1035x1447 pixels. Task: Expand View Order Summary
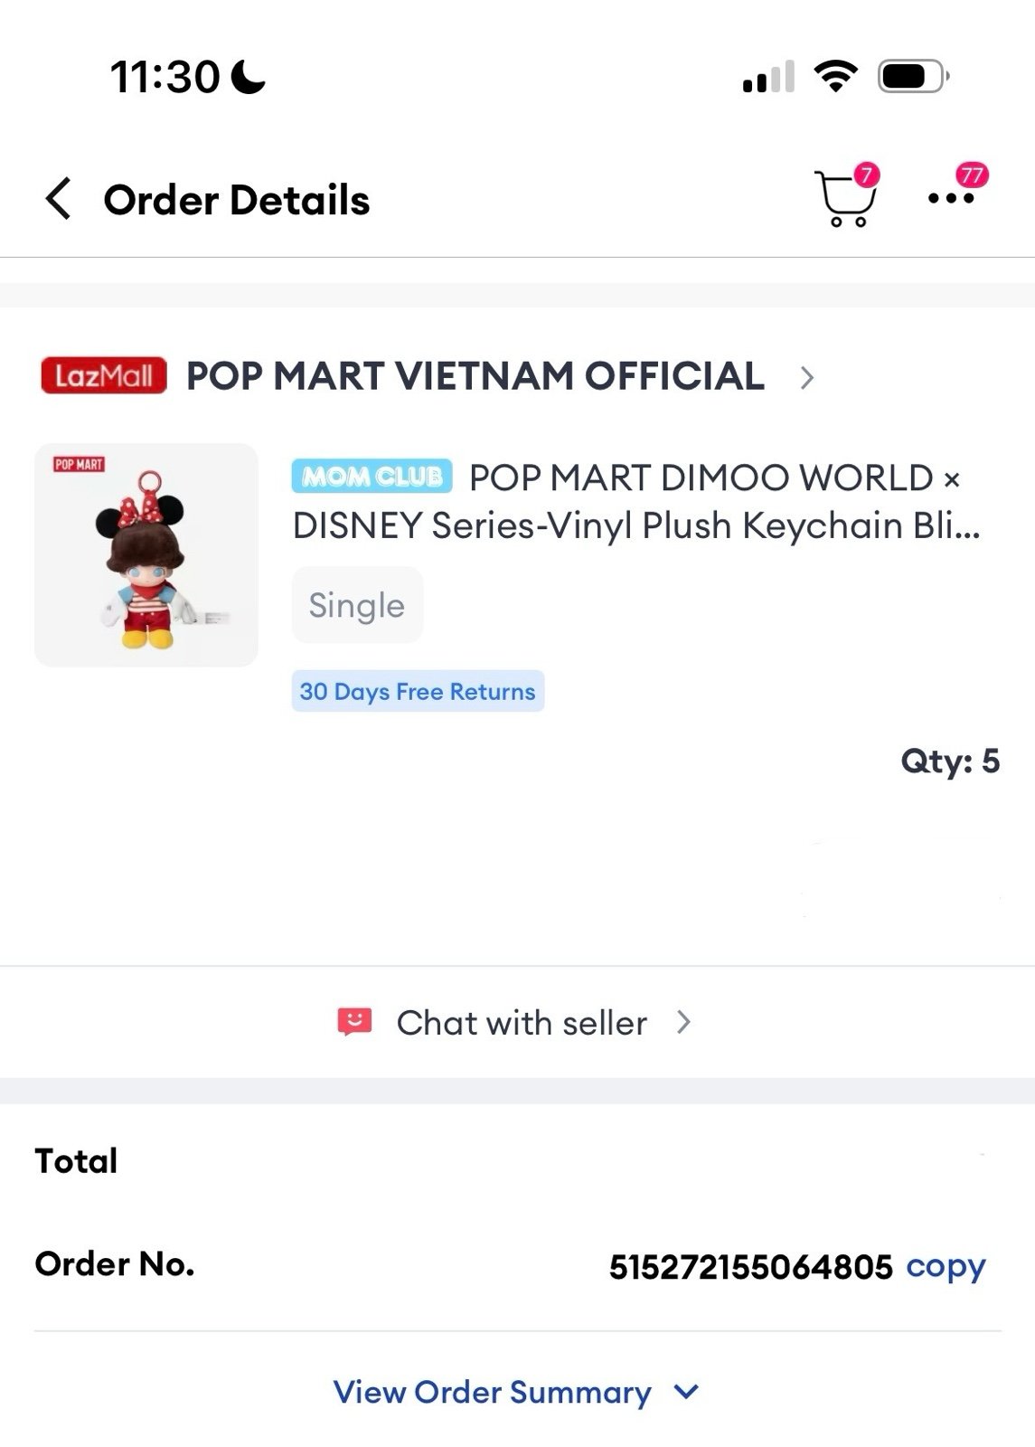coord(493,1392)
